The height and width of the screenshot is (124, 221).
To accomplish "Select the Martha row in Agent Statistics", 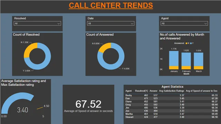I will (x=171, y=114).
